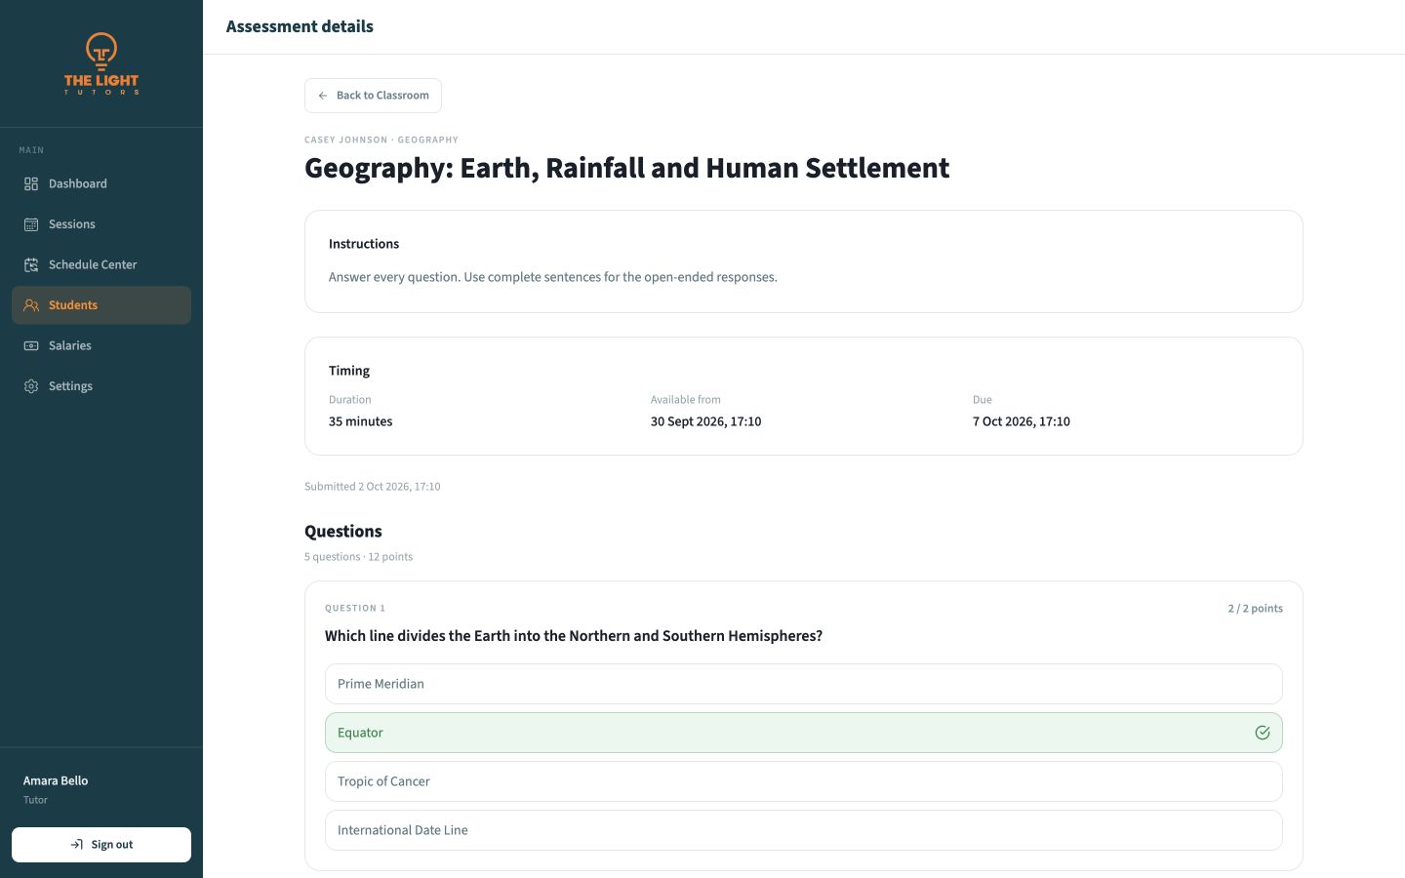
Task: Click the Salaries banknote icon
Action: [x=31, y=345]
